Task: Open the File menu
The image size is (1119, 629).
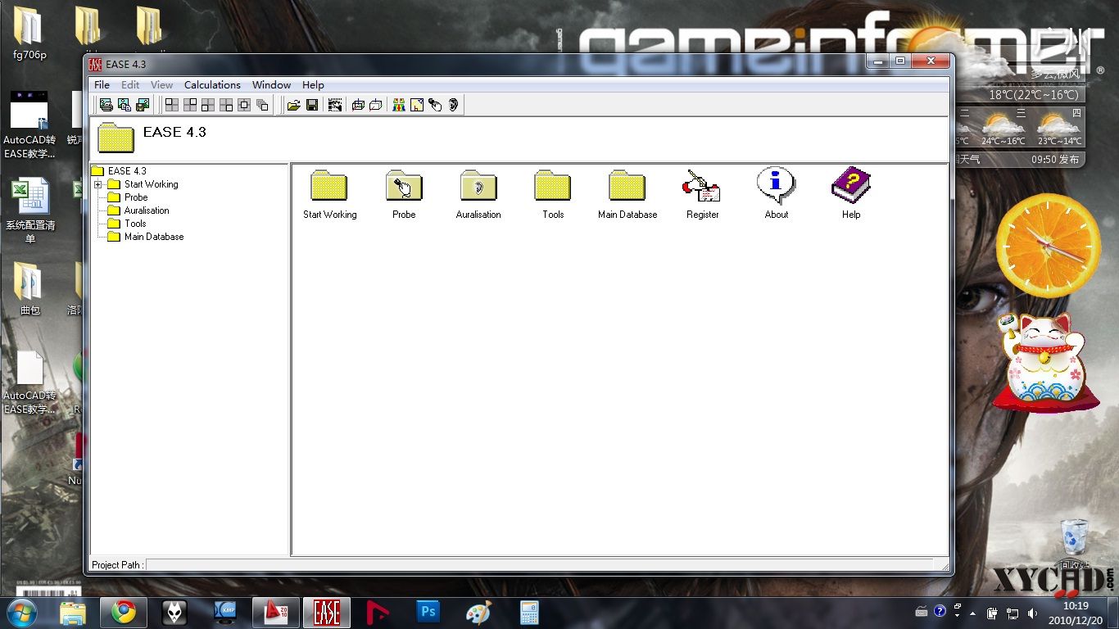Action: pos(102,84)
